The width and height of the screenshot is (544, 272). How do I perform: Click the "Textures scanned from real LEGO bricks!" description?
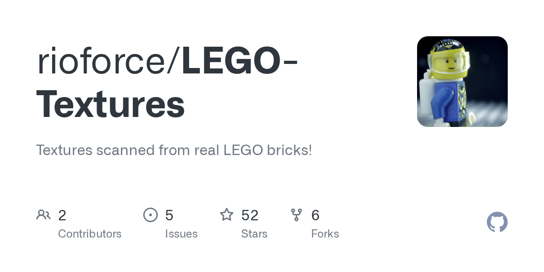click(x=174, y=150)
